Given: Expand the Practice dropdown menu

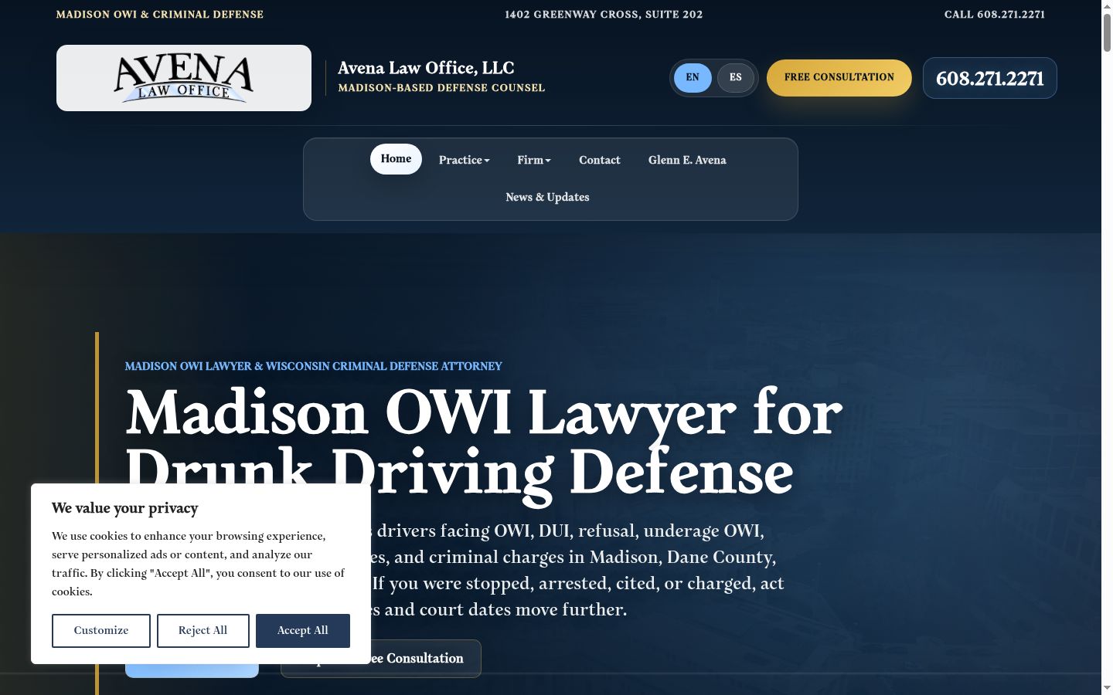Looking at the screenshot, I should pyautogui.click(x=464, y=160).
